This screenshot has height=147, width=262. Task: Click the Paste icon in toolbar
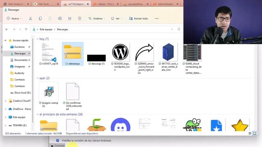point(50,18)
